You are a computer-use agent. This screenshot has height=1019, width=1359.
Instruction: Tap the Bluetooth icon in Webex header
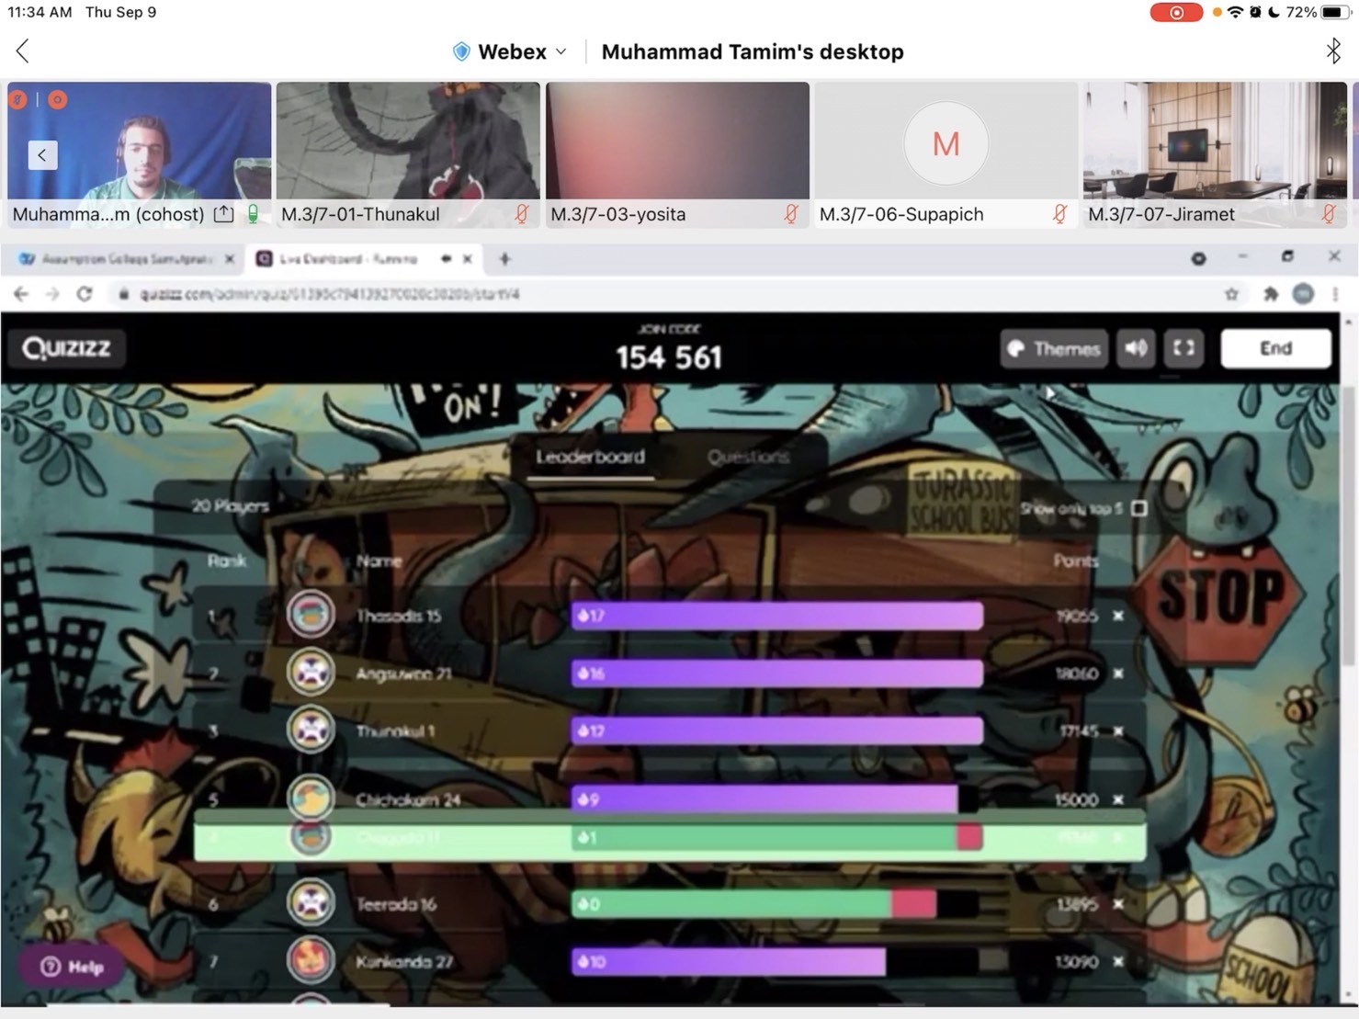1333,51
